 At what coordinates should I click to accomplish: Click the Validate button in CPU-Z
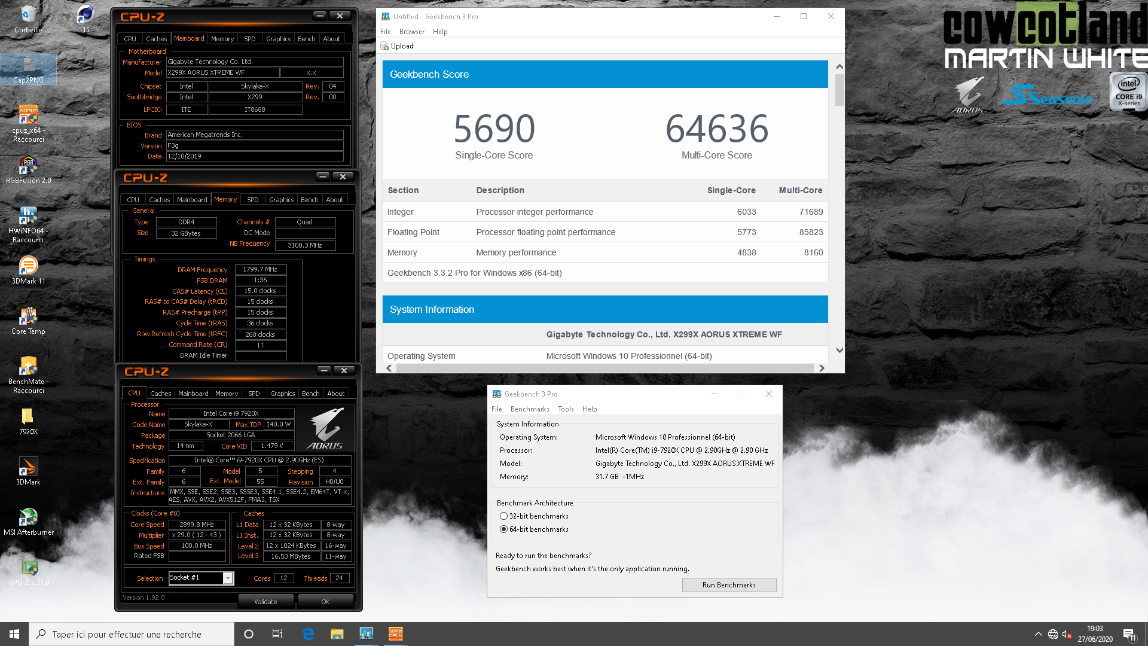click(265, 602)
